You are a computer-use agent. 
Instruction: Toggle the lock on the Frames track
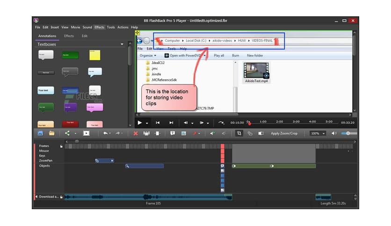[x=61, y=146]
